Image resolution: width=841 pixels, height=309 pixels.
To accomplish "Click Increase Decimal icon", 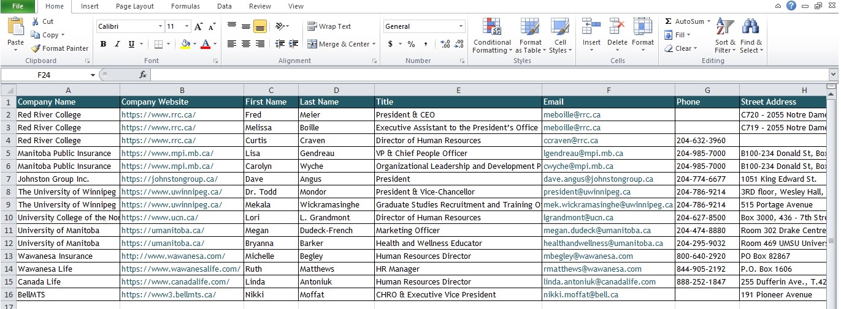I will (445, 44).
